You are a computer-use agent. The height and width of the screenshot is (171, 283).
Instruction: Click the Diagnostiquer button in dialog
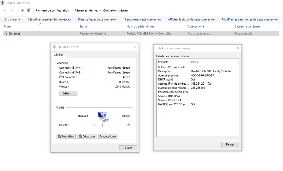click(x=108, y=136)
